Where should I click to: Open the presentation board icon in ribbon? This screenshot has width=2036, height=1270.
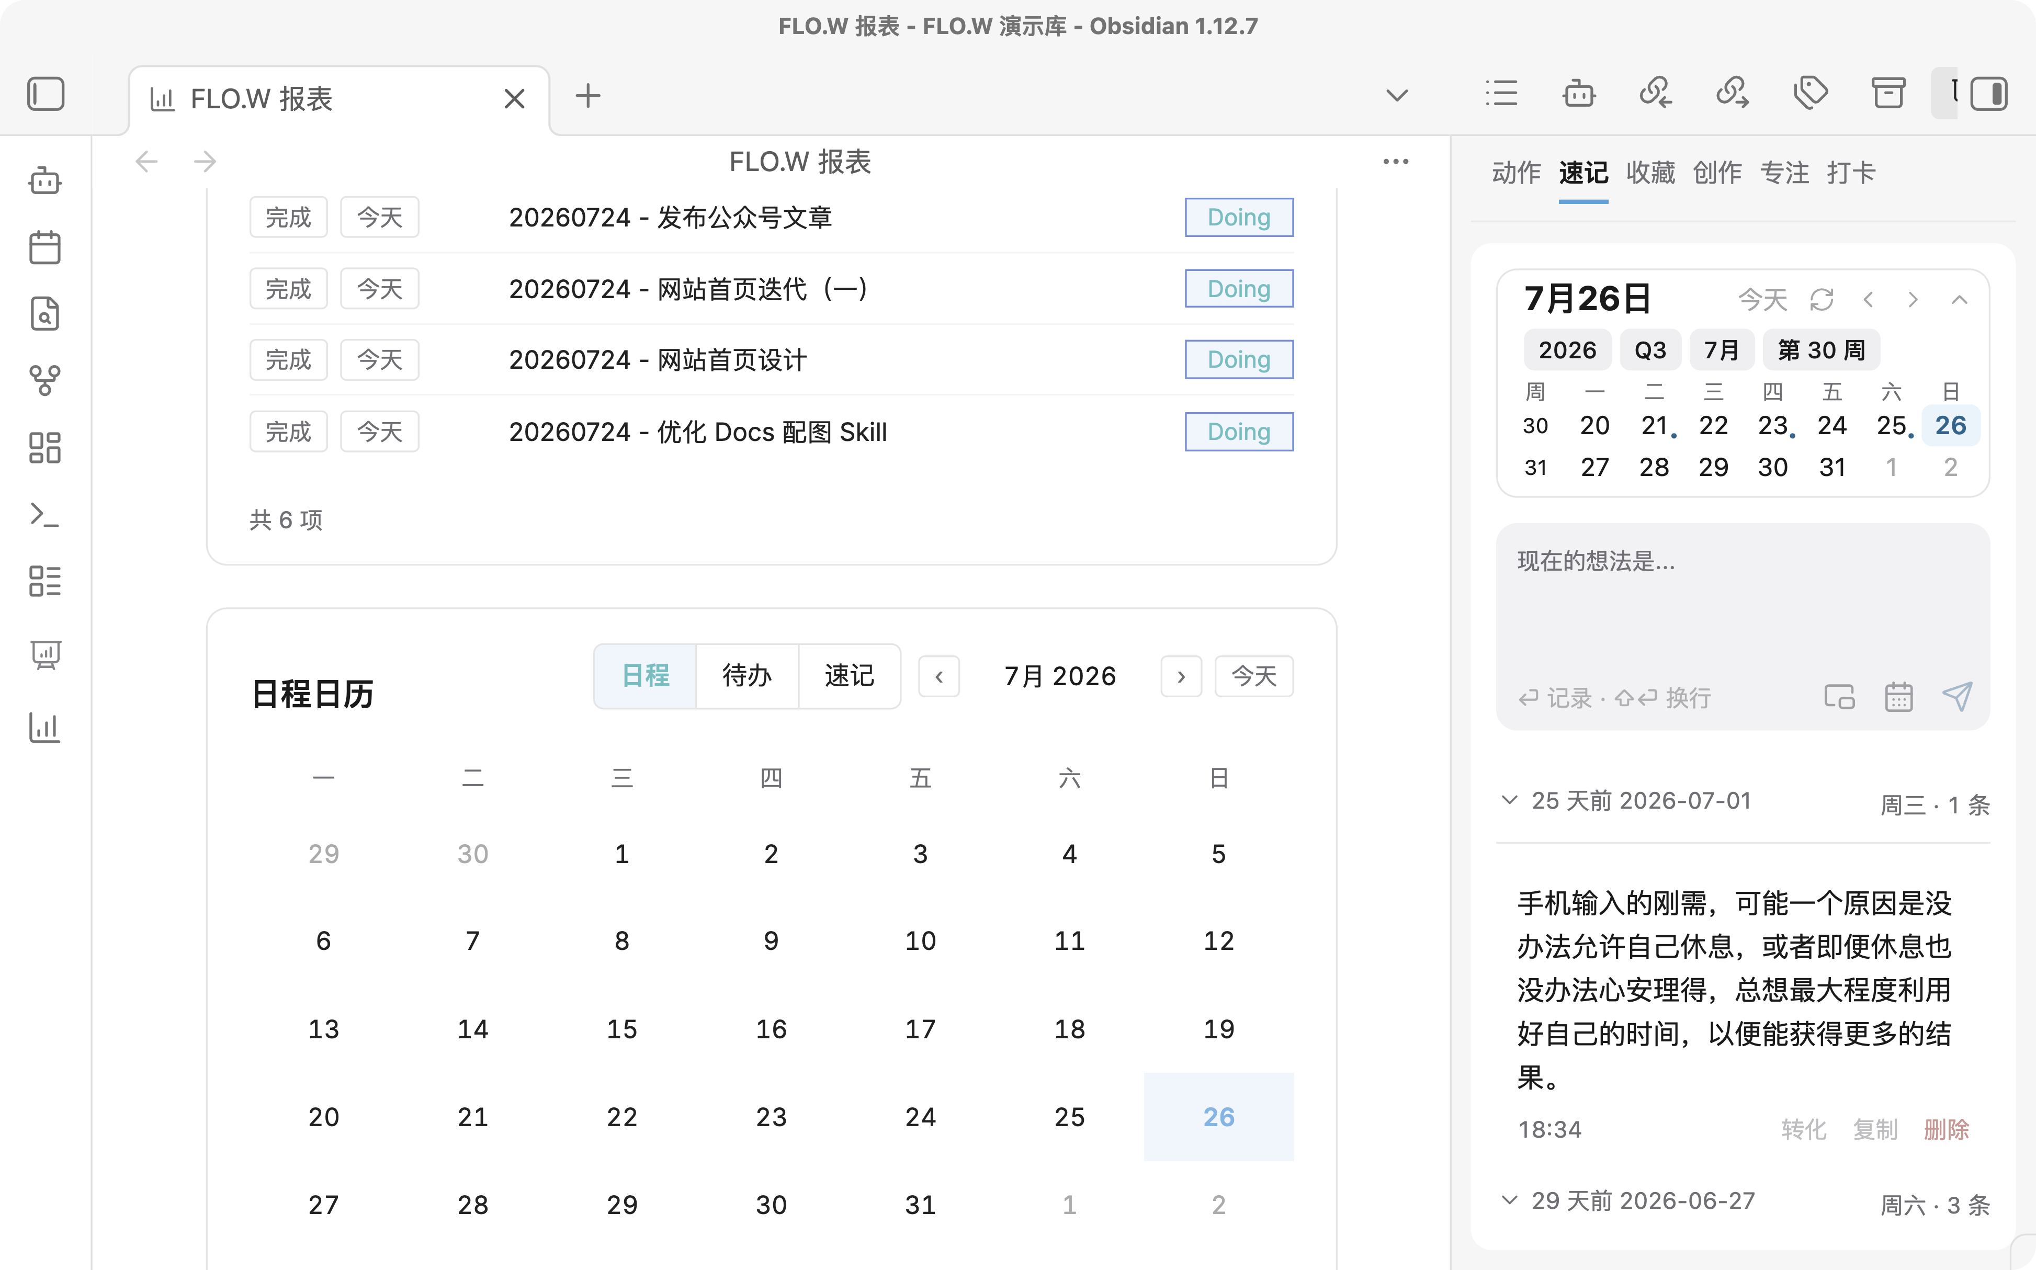click(46, 654)
